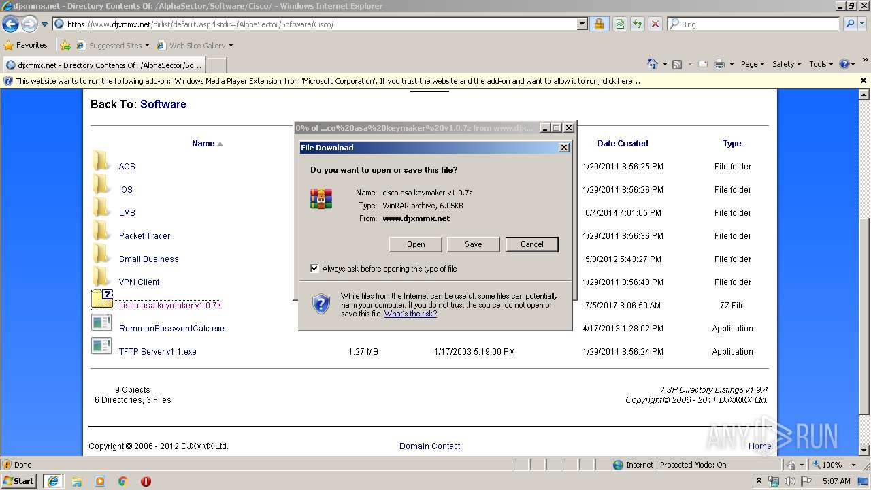Viewport: 871px width, 490px height.
Task: Open the Help question mark menu
Action: [847, 64]
